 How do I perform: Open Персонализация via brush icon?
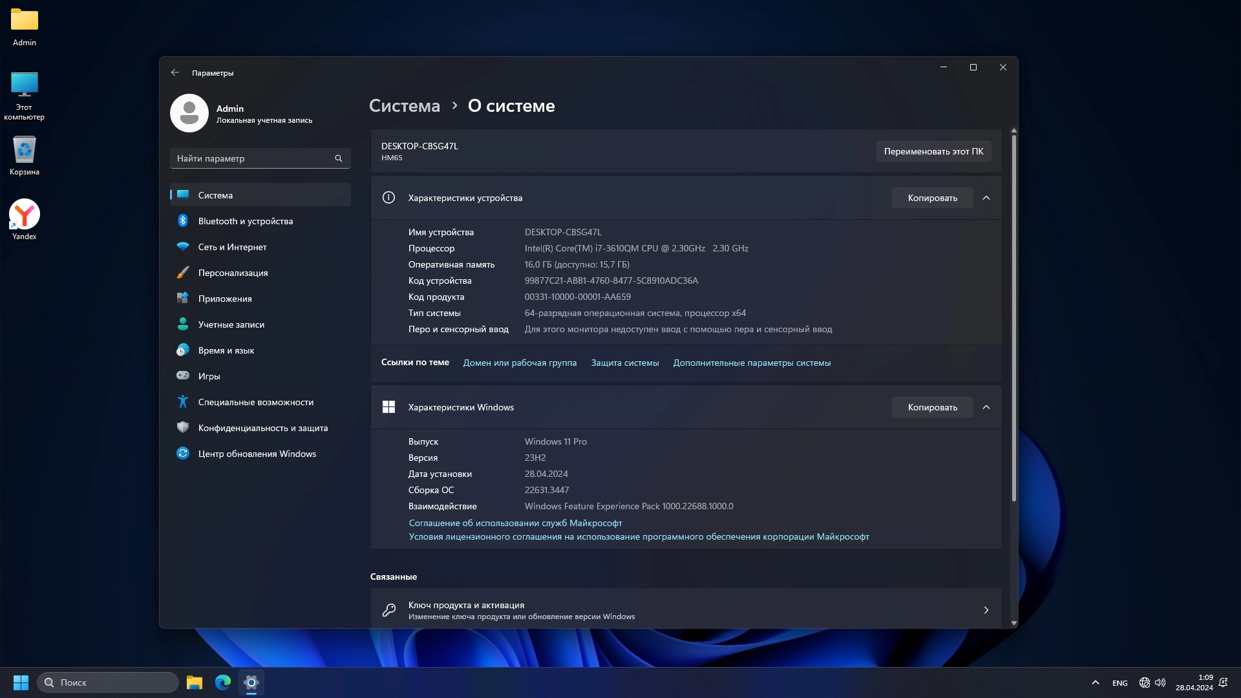[183, 273]
